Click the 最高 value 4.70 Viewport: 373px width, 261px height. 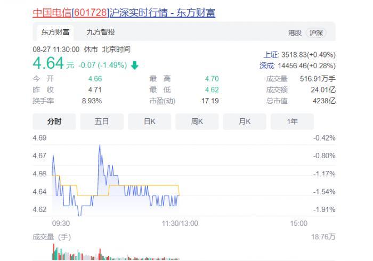(212, 79)
